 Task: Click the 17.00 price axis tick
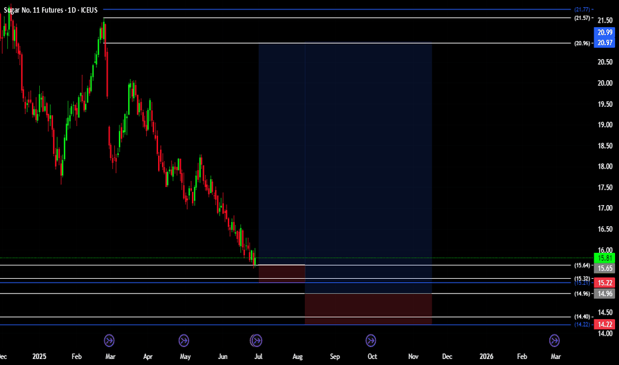pyautogui.click(x=605, y=208)
